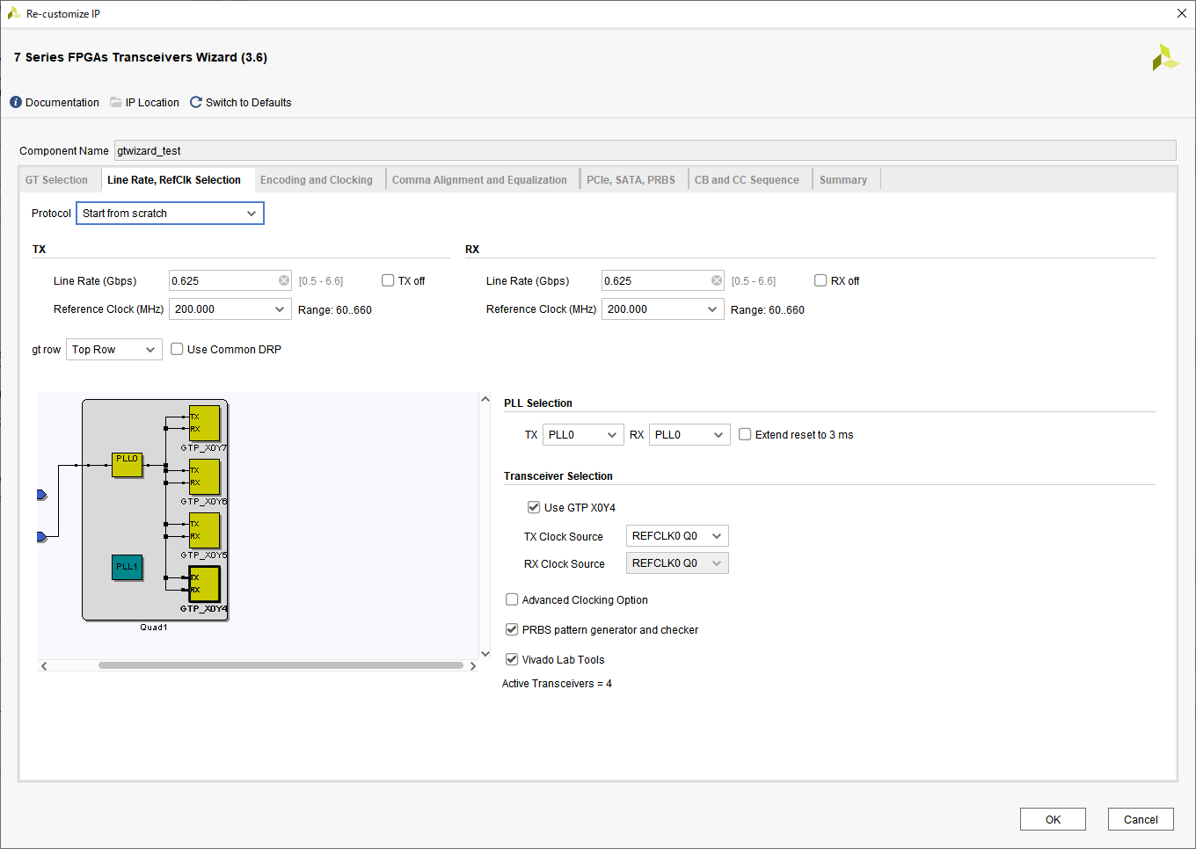1196x849 pixels.
Task: Open RX PLL selection dropdown
Action: coord(689,435)
